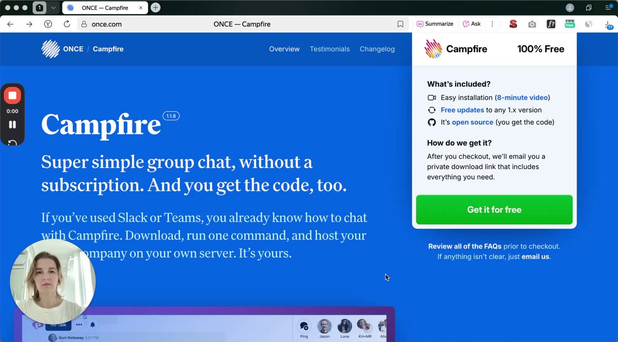Click the GitHub icon beside open source
Image resolution: width=618 pixels, height=342 pixels.
(432, 122)
